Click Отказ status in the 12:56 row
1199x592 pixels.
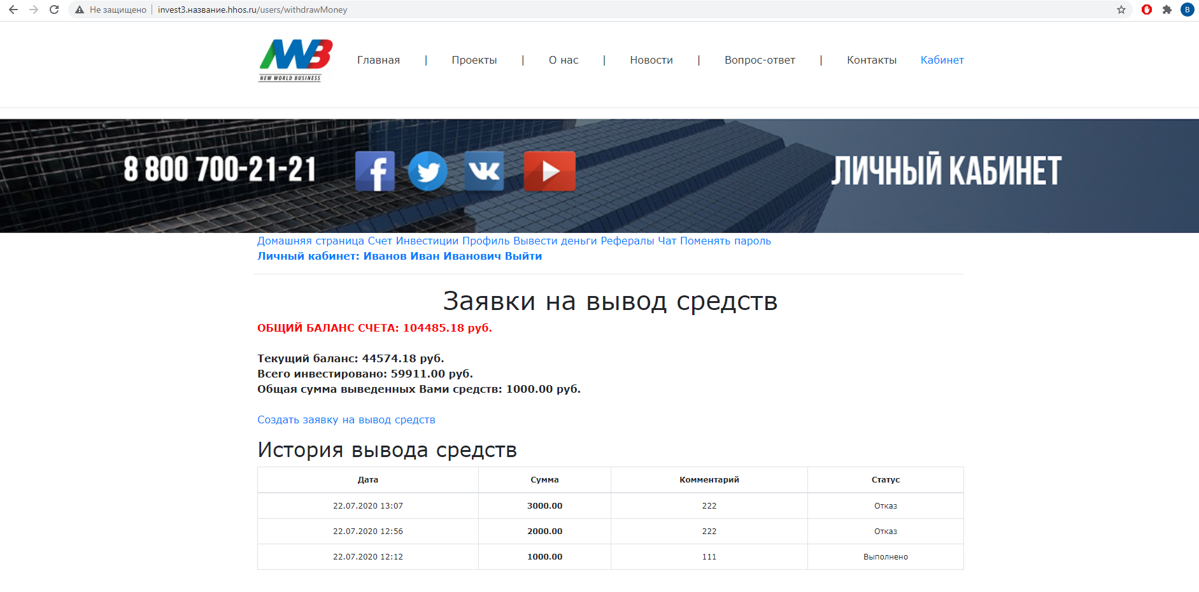click(886, 532)
